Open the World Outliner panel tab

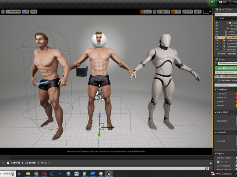(224, 9)
